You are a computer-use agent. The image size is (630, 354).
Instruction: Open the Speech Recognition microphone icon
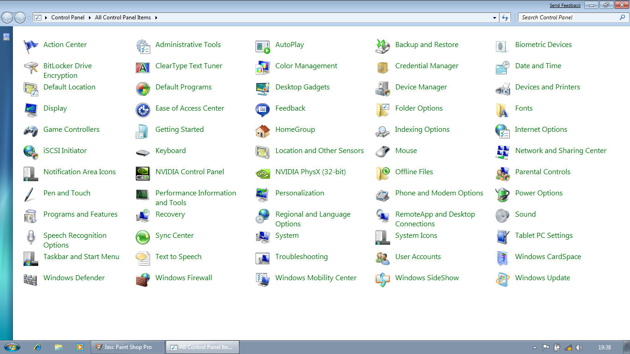30,237
